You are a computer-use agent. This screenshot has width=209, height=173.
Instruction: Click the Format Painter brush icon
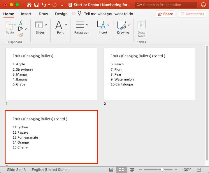[x=21, y=35]
